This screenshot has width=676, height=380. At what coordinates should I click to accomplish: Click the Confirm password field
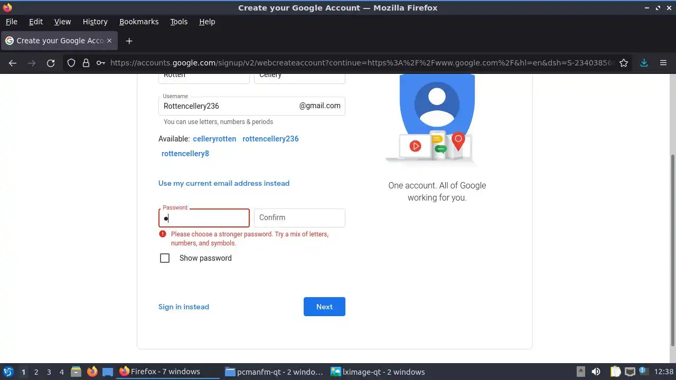(299, 218)
